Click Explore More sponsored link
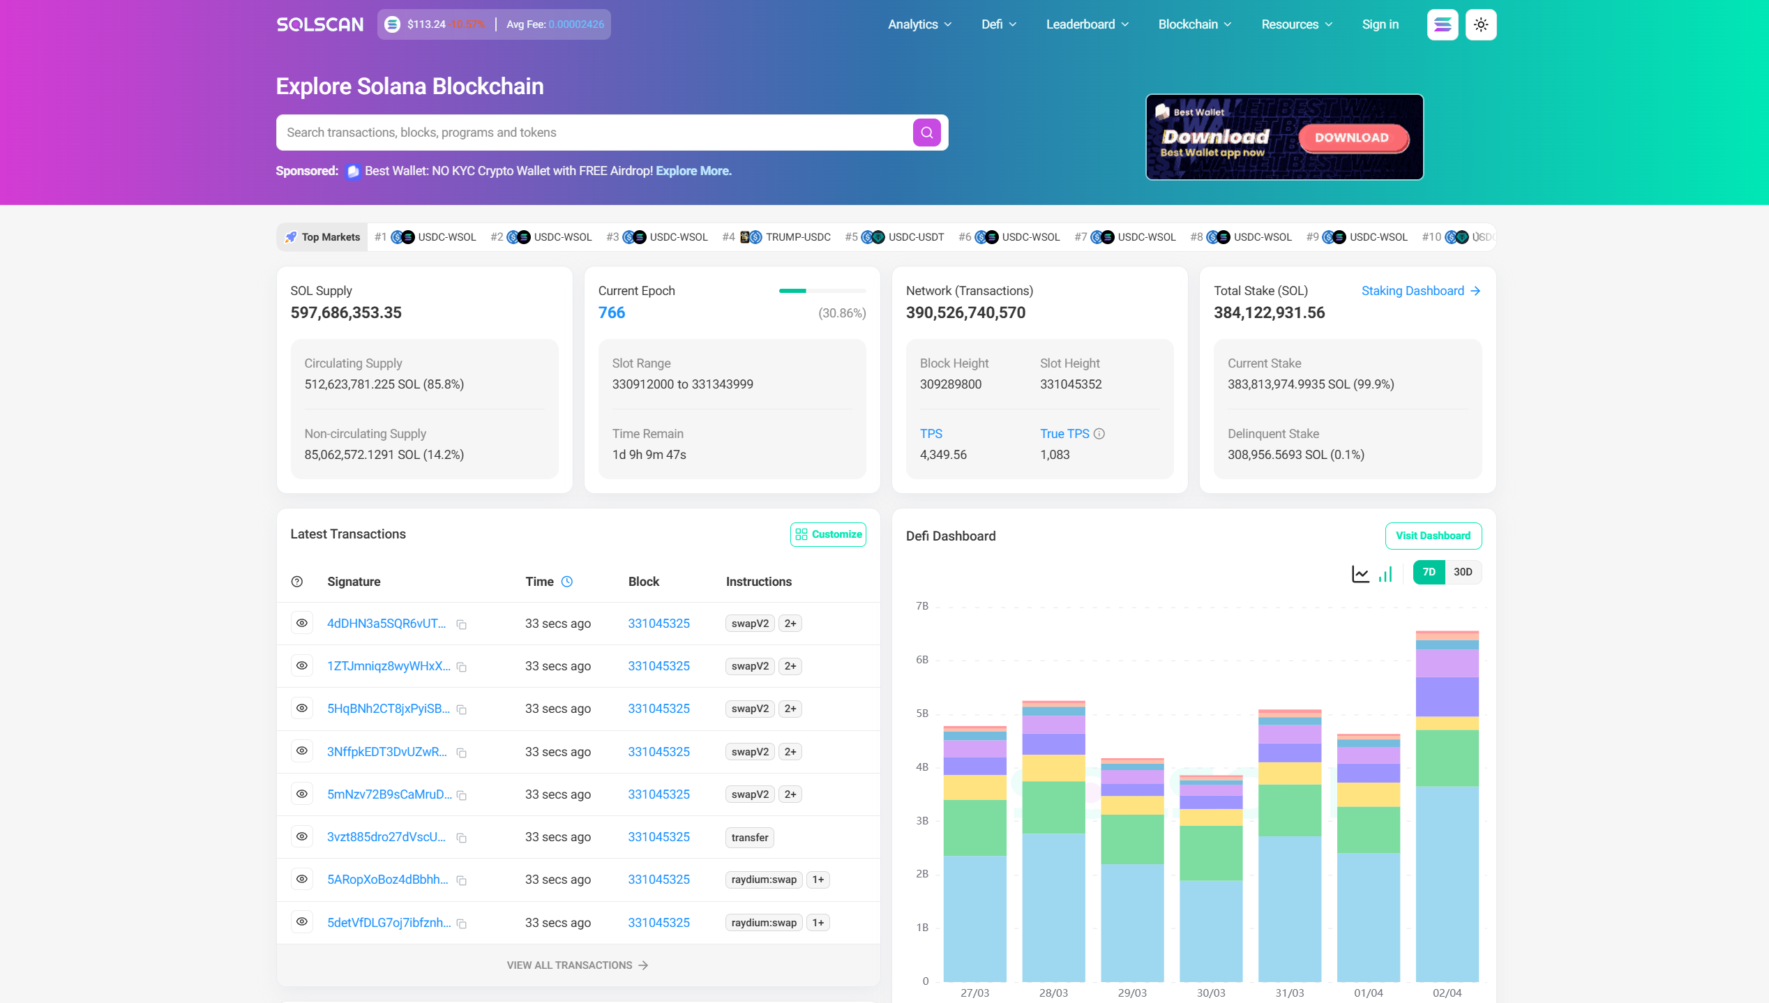1769x1003 pixels. [693, 171]
